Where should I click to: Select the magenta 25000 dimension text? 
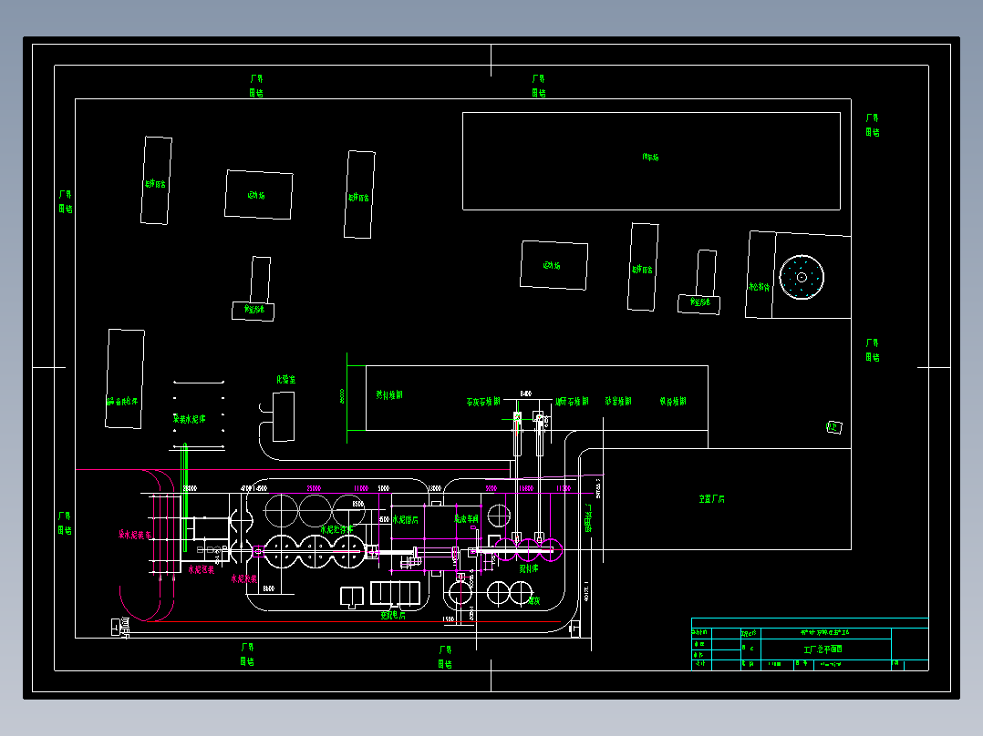pyautogui.click(x=314, y=488)
